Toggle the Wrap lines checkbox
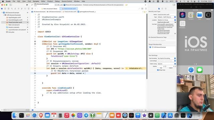Viewport: 214px width, 120px height. 158,70
